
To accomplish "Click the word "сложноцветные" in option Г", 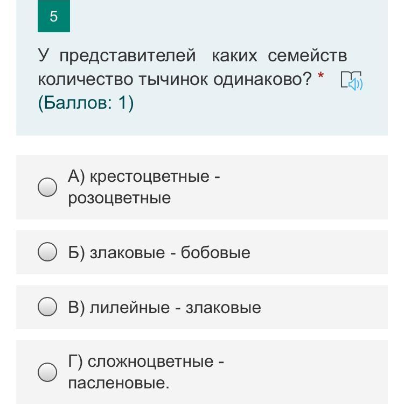I will [x=151, y=361].
